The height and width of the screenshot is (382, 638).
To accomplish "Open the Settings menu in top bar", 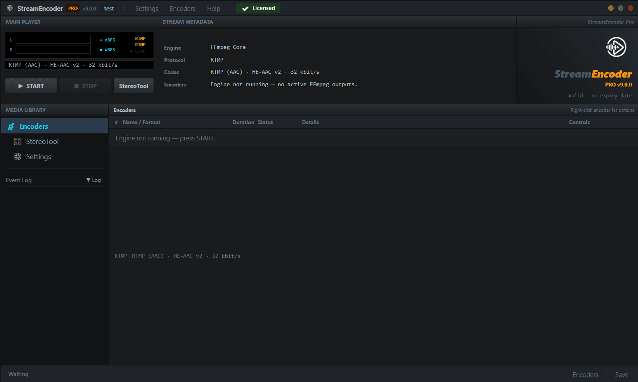I will (147, 9).
